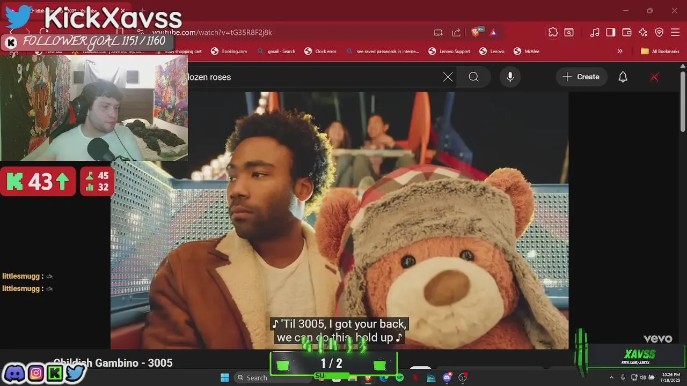Click the open new tab plus button

pyautogui.click(x=142, y=11)
